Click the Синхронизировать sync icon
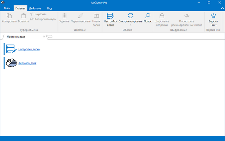The width and height of the screenshot is (225, 141). tap(130, 16)
